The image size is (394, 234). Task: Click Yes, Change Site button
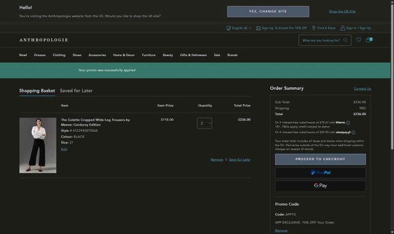[x=268, y=12]
